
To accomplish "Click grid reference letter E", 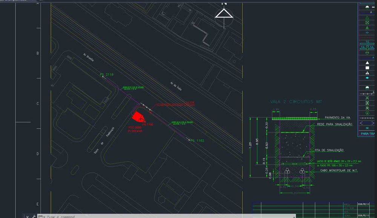I will pos(37,204).
